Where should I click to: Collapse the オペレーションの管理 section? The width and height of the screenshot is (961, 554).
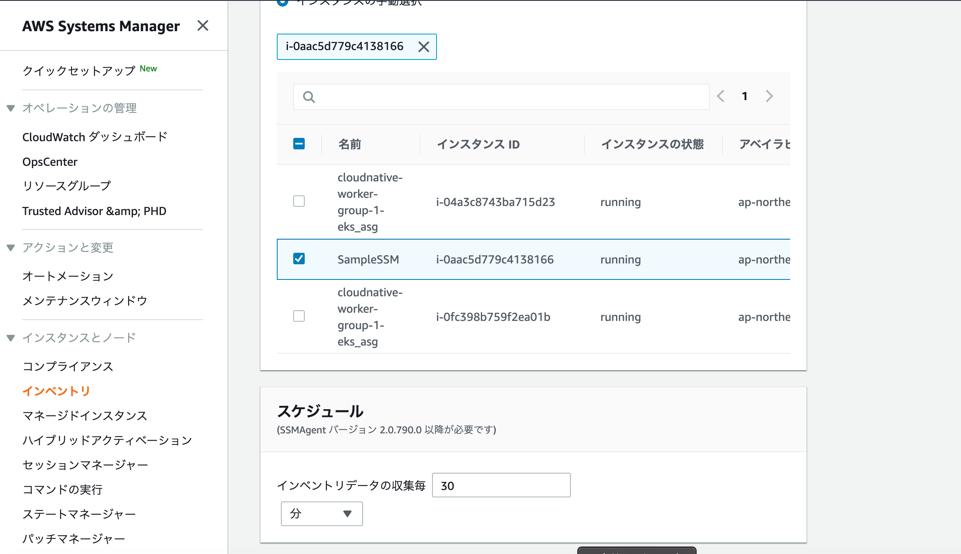click(x=11, y=108)
